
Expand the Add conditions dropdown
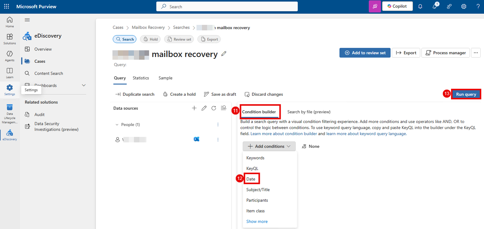coord(269,146)
